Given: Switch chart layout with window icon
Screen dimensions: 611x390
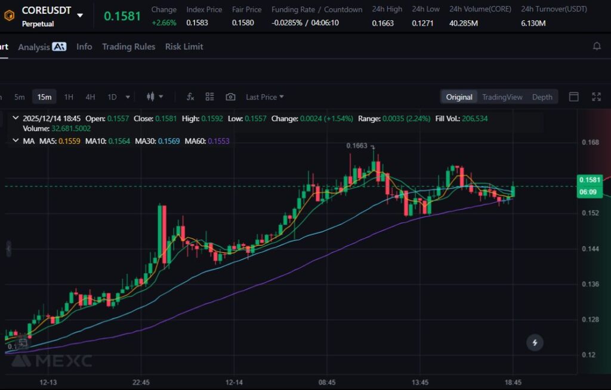Looking at the screenshot, I should (574, 97).
